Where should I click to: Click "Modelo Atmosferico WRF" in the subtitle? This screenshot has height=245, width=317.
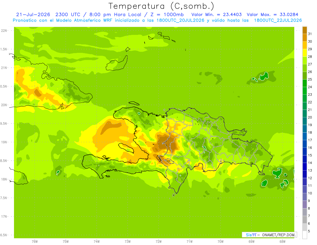(85, 20)
